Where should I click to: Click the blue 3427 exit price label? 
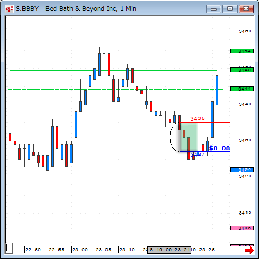[197, 154]
